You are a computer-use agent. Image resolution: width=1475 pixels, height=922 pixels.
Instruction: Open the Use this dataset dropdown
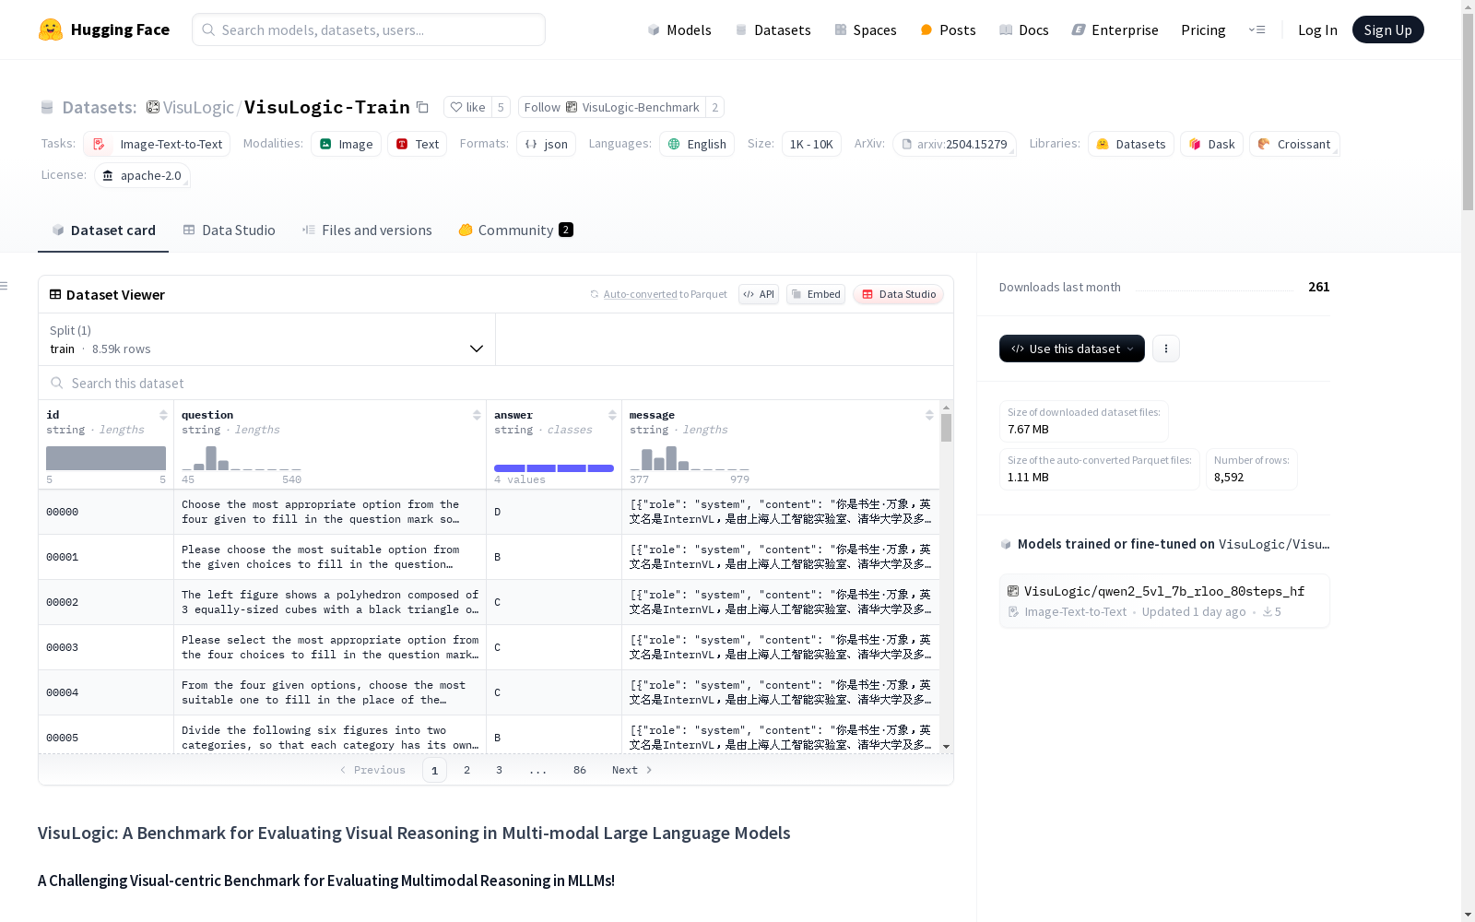[x=1072, y=349]
